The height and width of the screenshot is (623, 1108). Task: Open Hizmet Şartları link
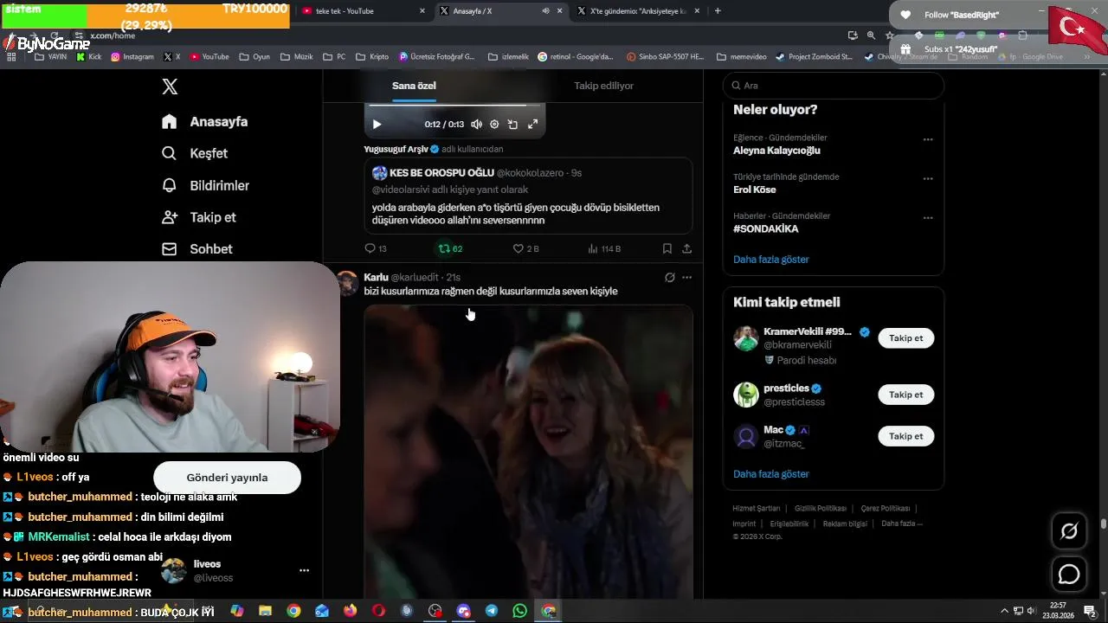756,509
